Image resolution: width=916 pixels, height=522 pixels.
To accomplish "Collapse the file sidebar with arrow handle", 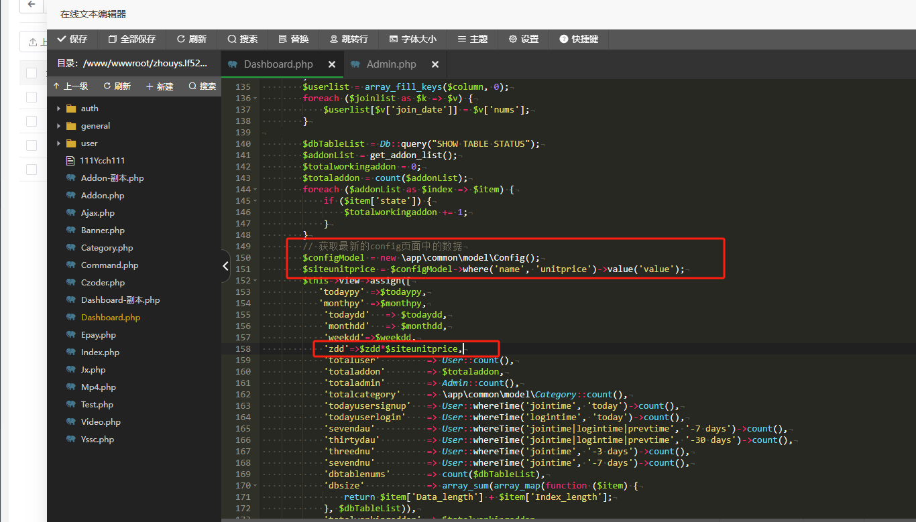I will pos(225,266).
